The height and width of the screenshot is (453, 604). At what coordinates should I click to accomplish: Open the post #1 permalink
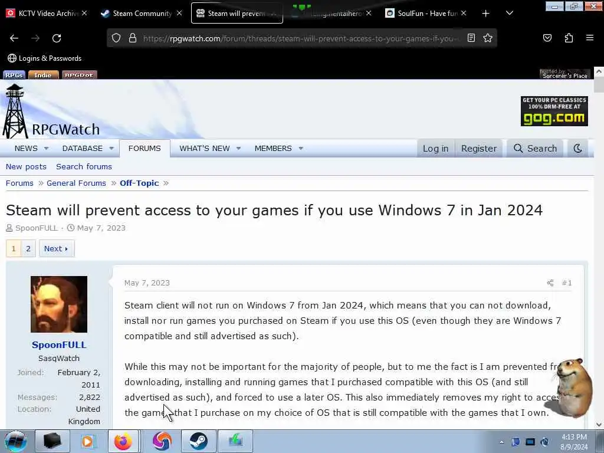567,283
